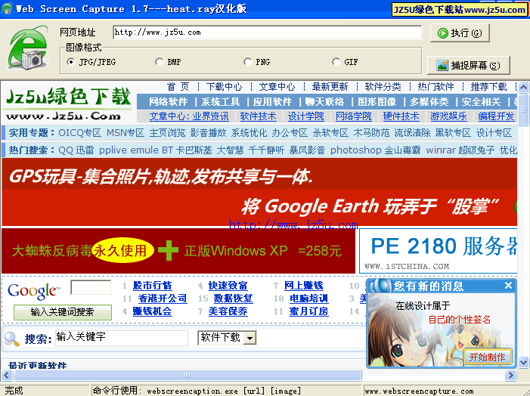Click the 执行 (G) button
Image resolution: width=530 pixels, height=396 pixels.
pyautogui.click(x=460, y=32)
